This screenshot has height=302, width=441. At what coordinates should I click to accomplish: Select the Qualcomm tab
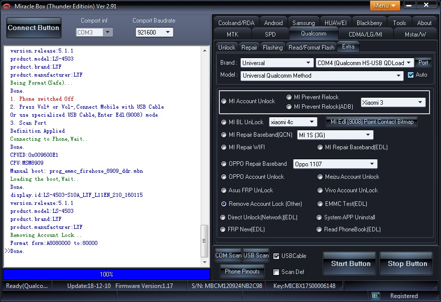pyautogui.click(x=314, y=34)
